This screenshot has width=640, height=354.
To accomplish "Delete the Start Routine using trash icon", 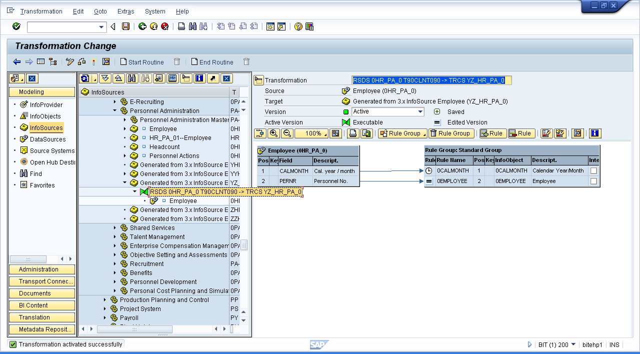I will tap(176, 61).
